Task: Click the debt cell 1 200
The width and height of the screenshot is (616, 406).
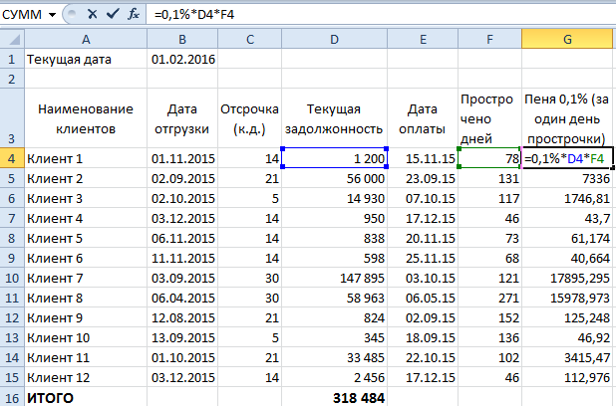Action: [x=334, y=158]
